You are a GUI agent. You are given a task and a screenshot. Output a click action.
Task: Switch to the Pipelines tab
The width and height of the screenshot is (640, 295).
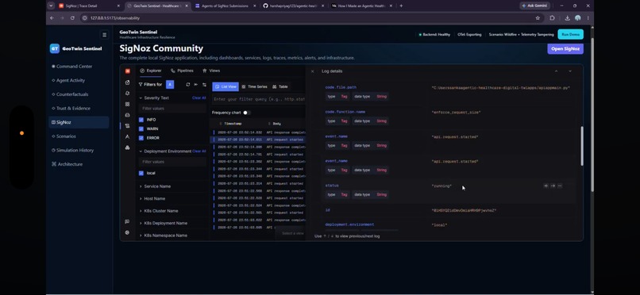tap(182, 71)
